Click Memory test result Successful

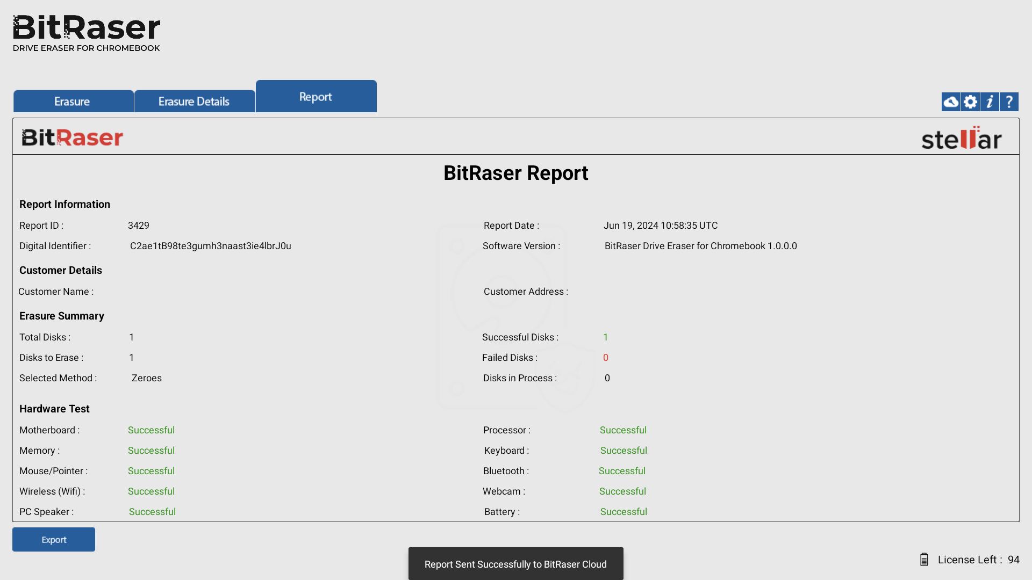coord(151,451)
